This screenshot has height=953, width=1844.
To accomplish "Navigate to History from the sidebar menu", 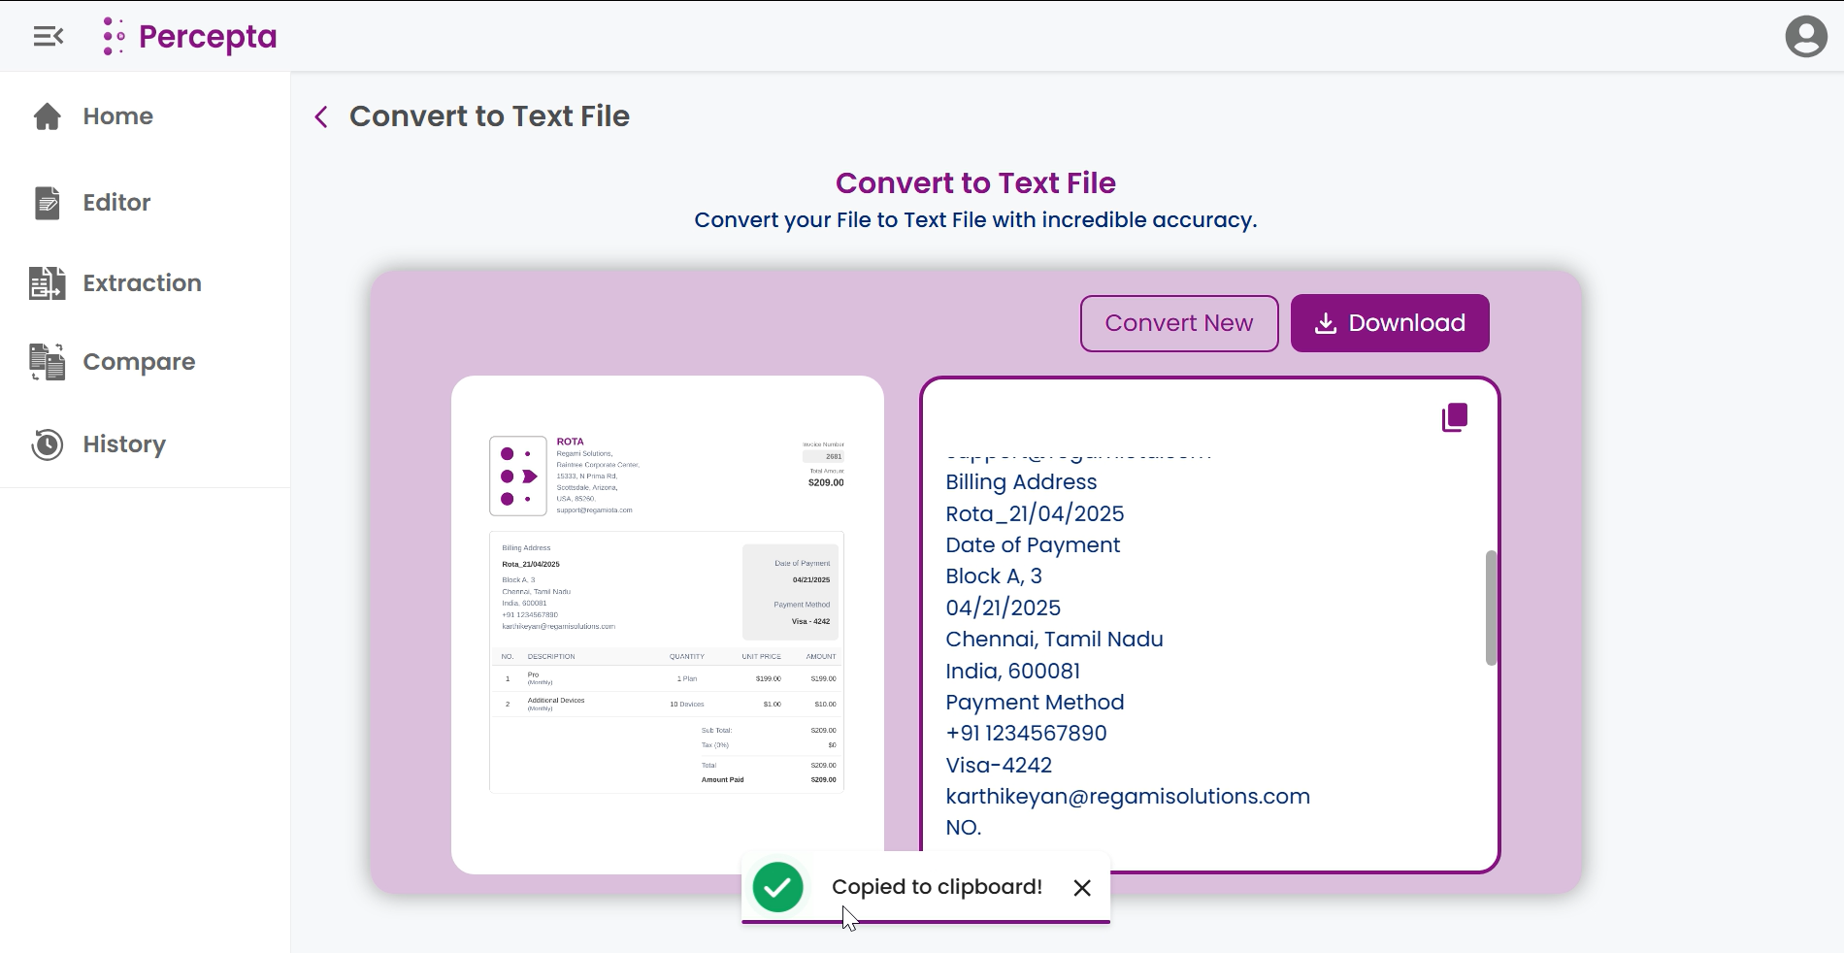I will (123, 444).
